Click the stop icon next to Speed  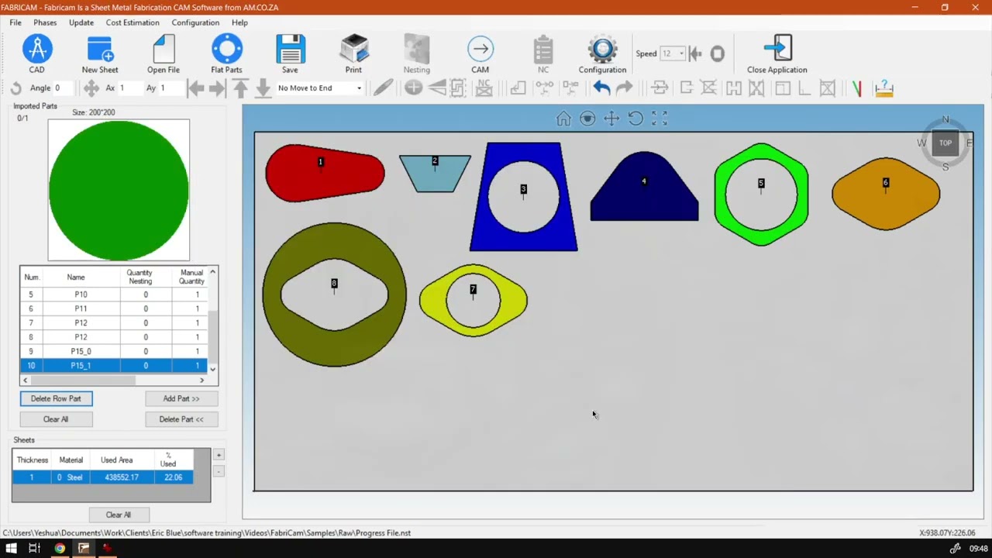718,53
